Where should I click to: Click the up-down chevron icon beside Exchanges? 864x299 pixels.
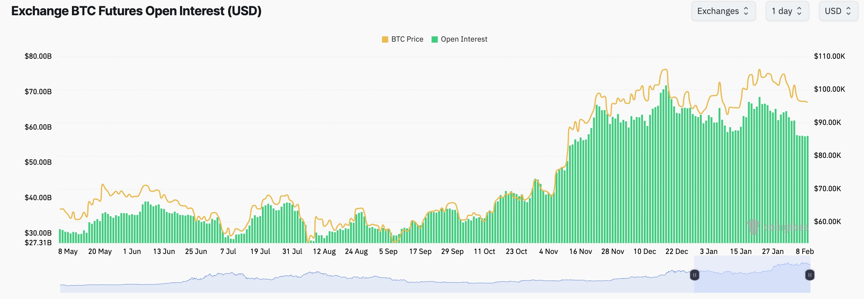[x=746, y=11]
